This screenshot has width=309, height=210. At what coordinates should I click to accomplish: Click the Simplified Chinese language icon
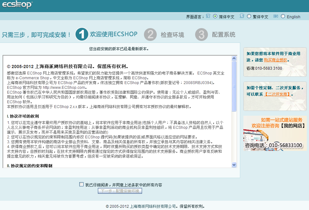pos(208,16)
